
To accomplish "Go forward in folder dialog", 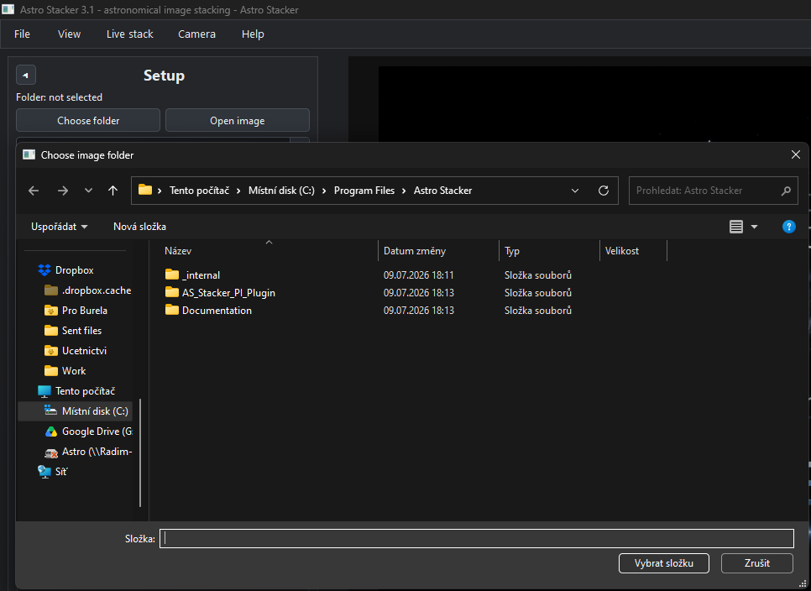I will (x=63, y=191).
